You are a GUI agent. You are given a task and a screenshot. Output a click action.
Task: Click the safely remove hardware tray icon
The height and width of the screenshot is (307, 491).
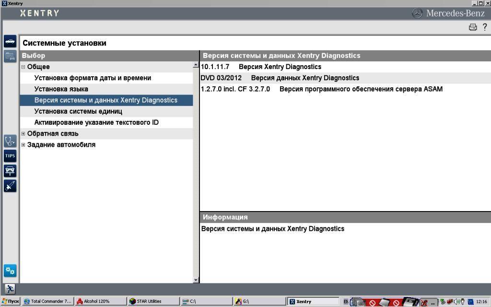pos(443,301)
